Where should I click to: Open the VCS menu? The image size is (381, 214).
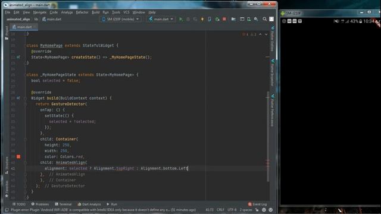tap(126, 12)
